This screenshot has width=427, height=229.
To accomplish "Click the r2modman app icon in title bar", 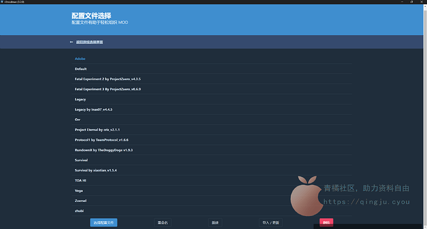I will tap(2, 2).
